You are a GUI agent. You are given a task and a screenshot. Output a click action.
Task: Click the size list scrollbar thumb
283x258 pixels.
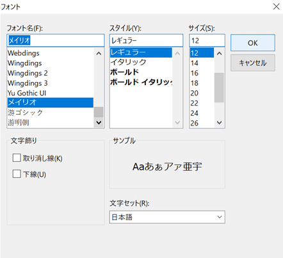click(219, 88)
